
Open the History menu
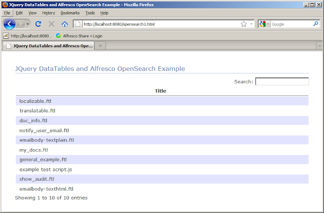point(49,13)
